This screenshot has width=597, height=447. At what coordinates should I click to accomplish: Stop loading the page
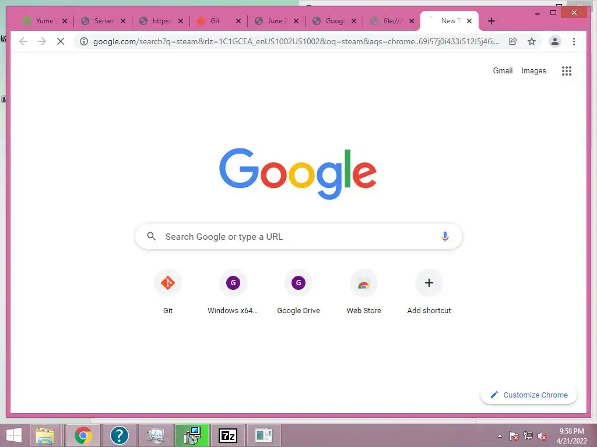click(x=61, y=41)
